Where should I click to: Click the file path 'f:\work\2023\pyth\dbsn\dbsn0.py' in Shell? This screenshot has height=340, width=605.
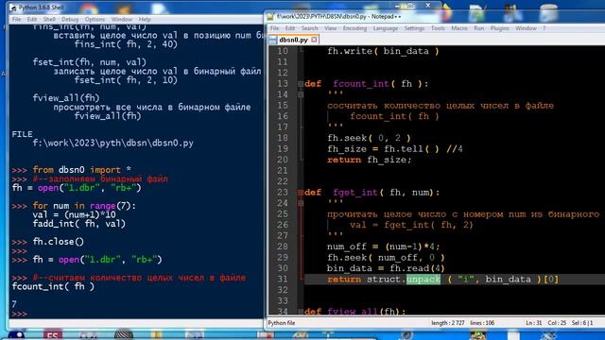click(x=113, y=143)
